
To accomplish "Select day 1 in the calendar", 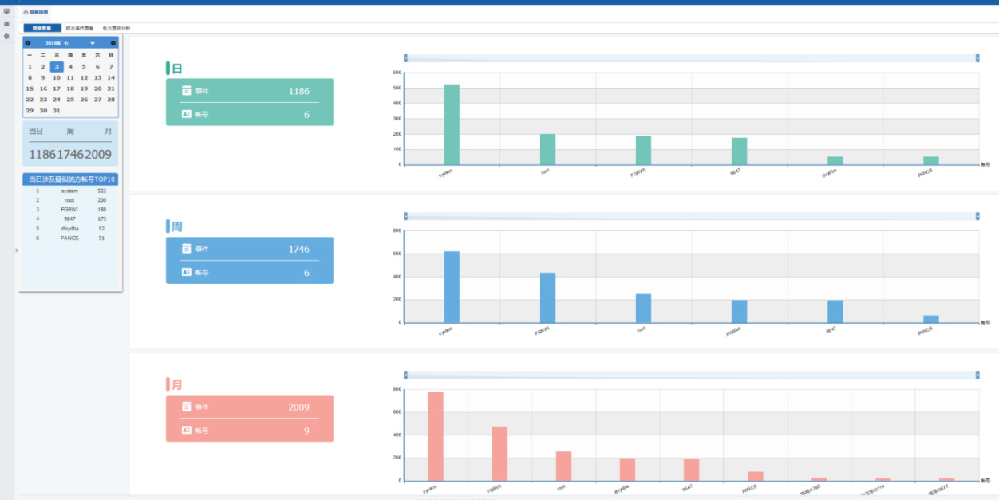I will click(30, 67).
